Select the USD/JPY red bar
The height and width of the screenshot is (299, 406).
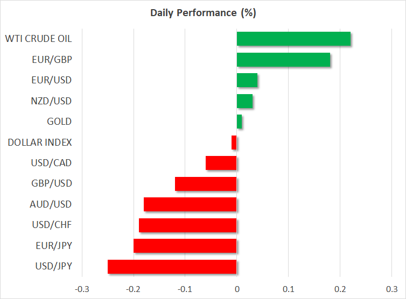point(172,267)
